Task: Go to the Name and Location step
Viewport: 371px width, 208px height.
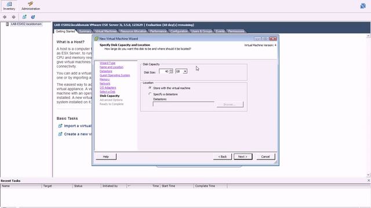Action: [x=111, y=67]
